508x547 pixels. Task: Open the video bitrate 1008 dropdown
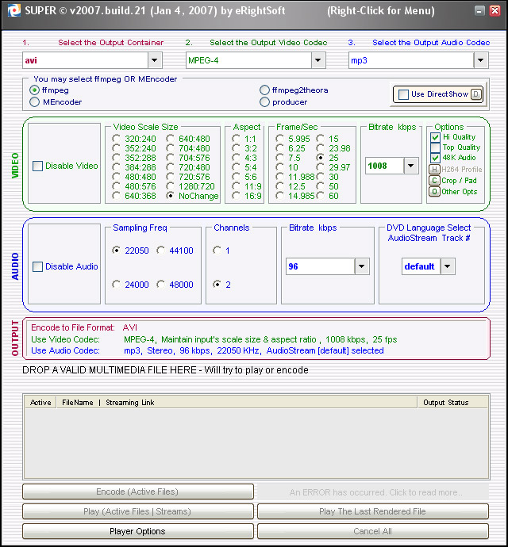click(410, 166)
